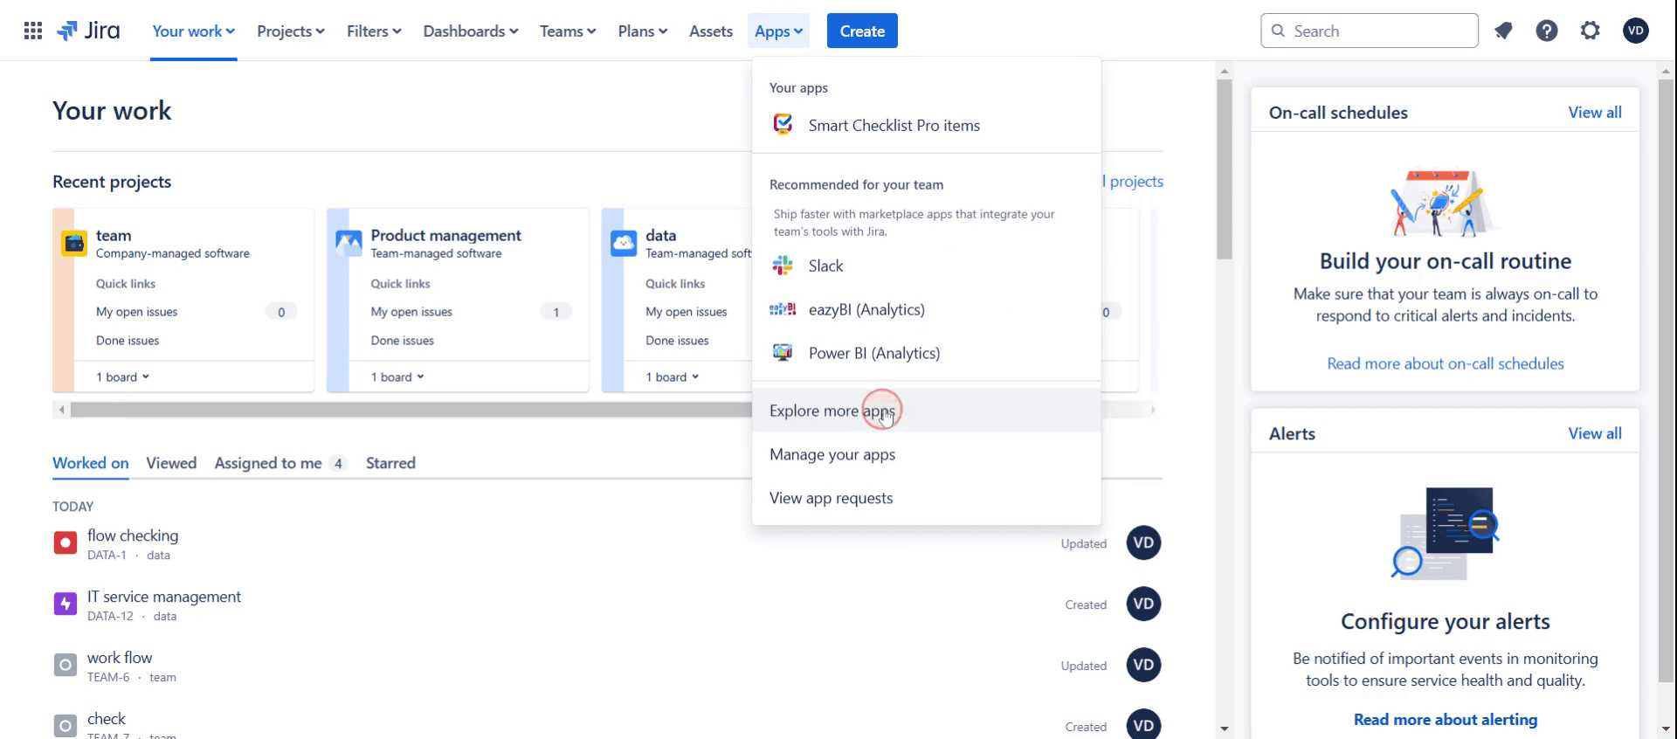The height and width of the screenshot is (739, 1677).
Task: Expand the Dashboards dropdown
Action: click(x=471, y=31)
